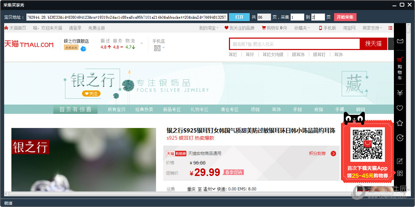
Task: Open the 经典热卖 shop tab
Action: 144,109
